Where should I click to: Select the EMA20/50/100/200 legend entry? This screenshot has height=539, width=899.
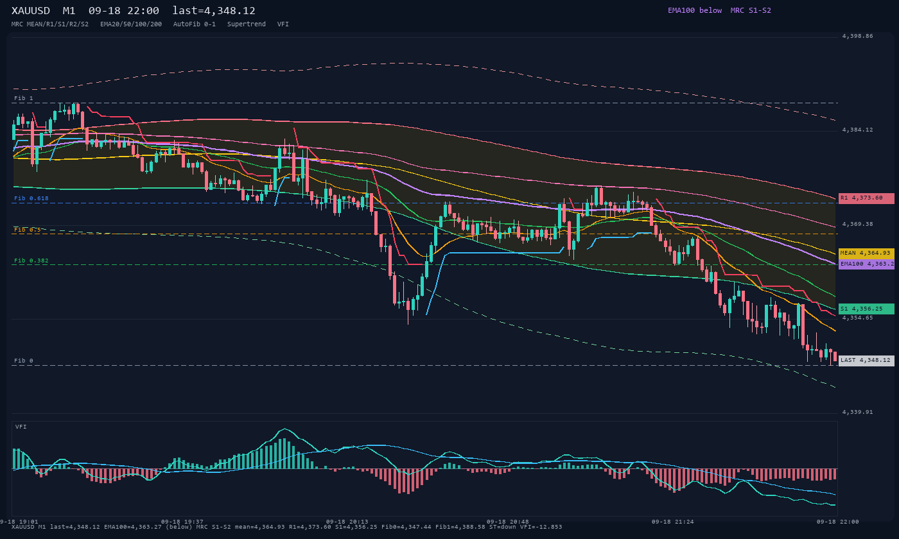click(131, 24)
